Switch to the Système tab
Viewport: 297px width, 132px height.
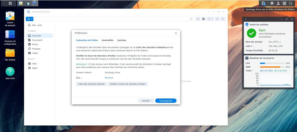tap(121, 40)
